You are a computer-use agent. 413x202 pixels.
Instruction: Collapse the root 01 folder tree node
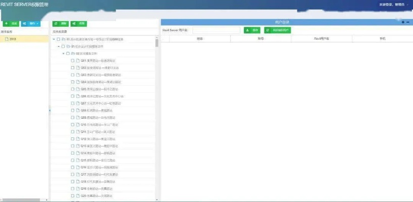(54, 39)
